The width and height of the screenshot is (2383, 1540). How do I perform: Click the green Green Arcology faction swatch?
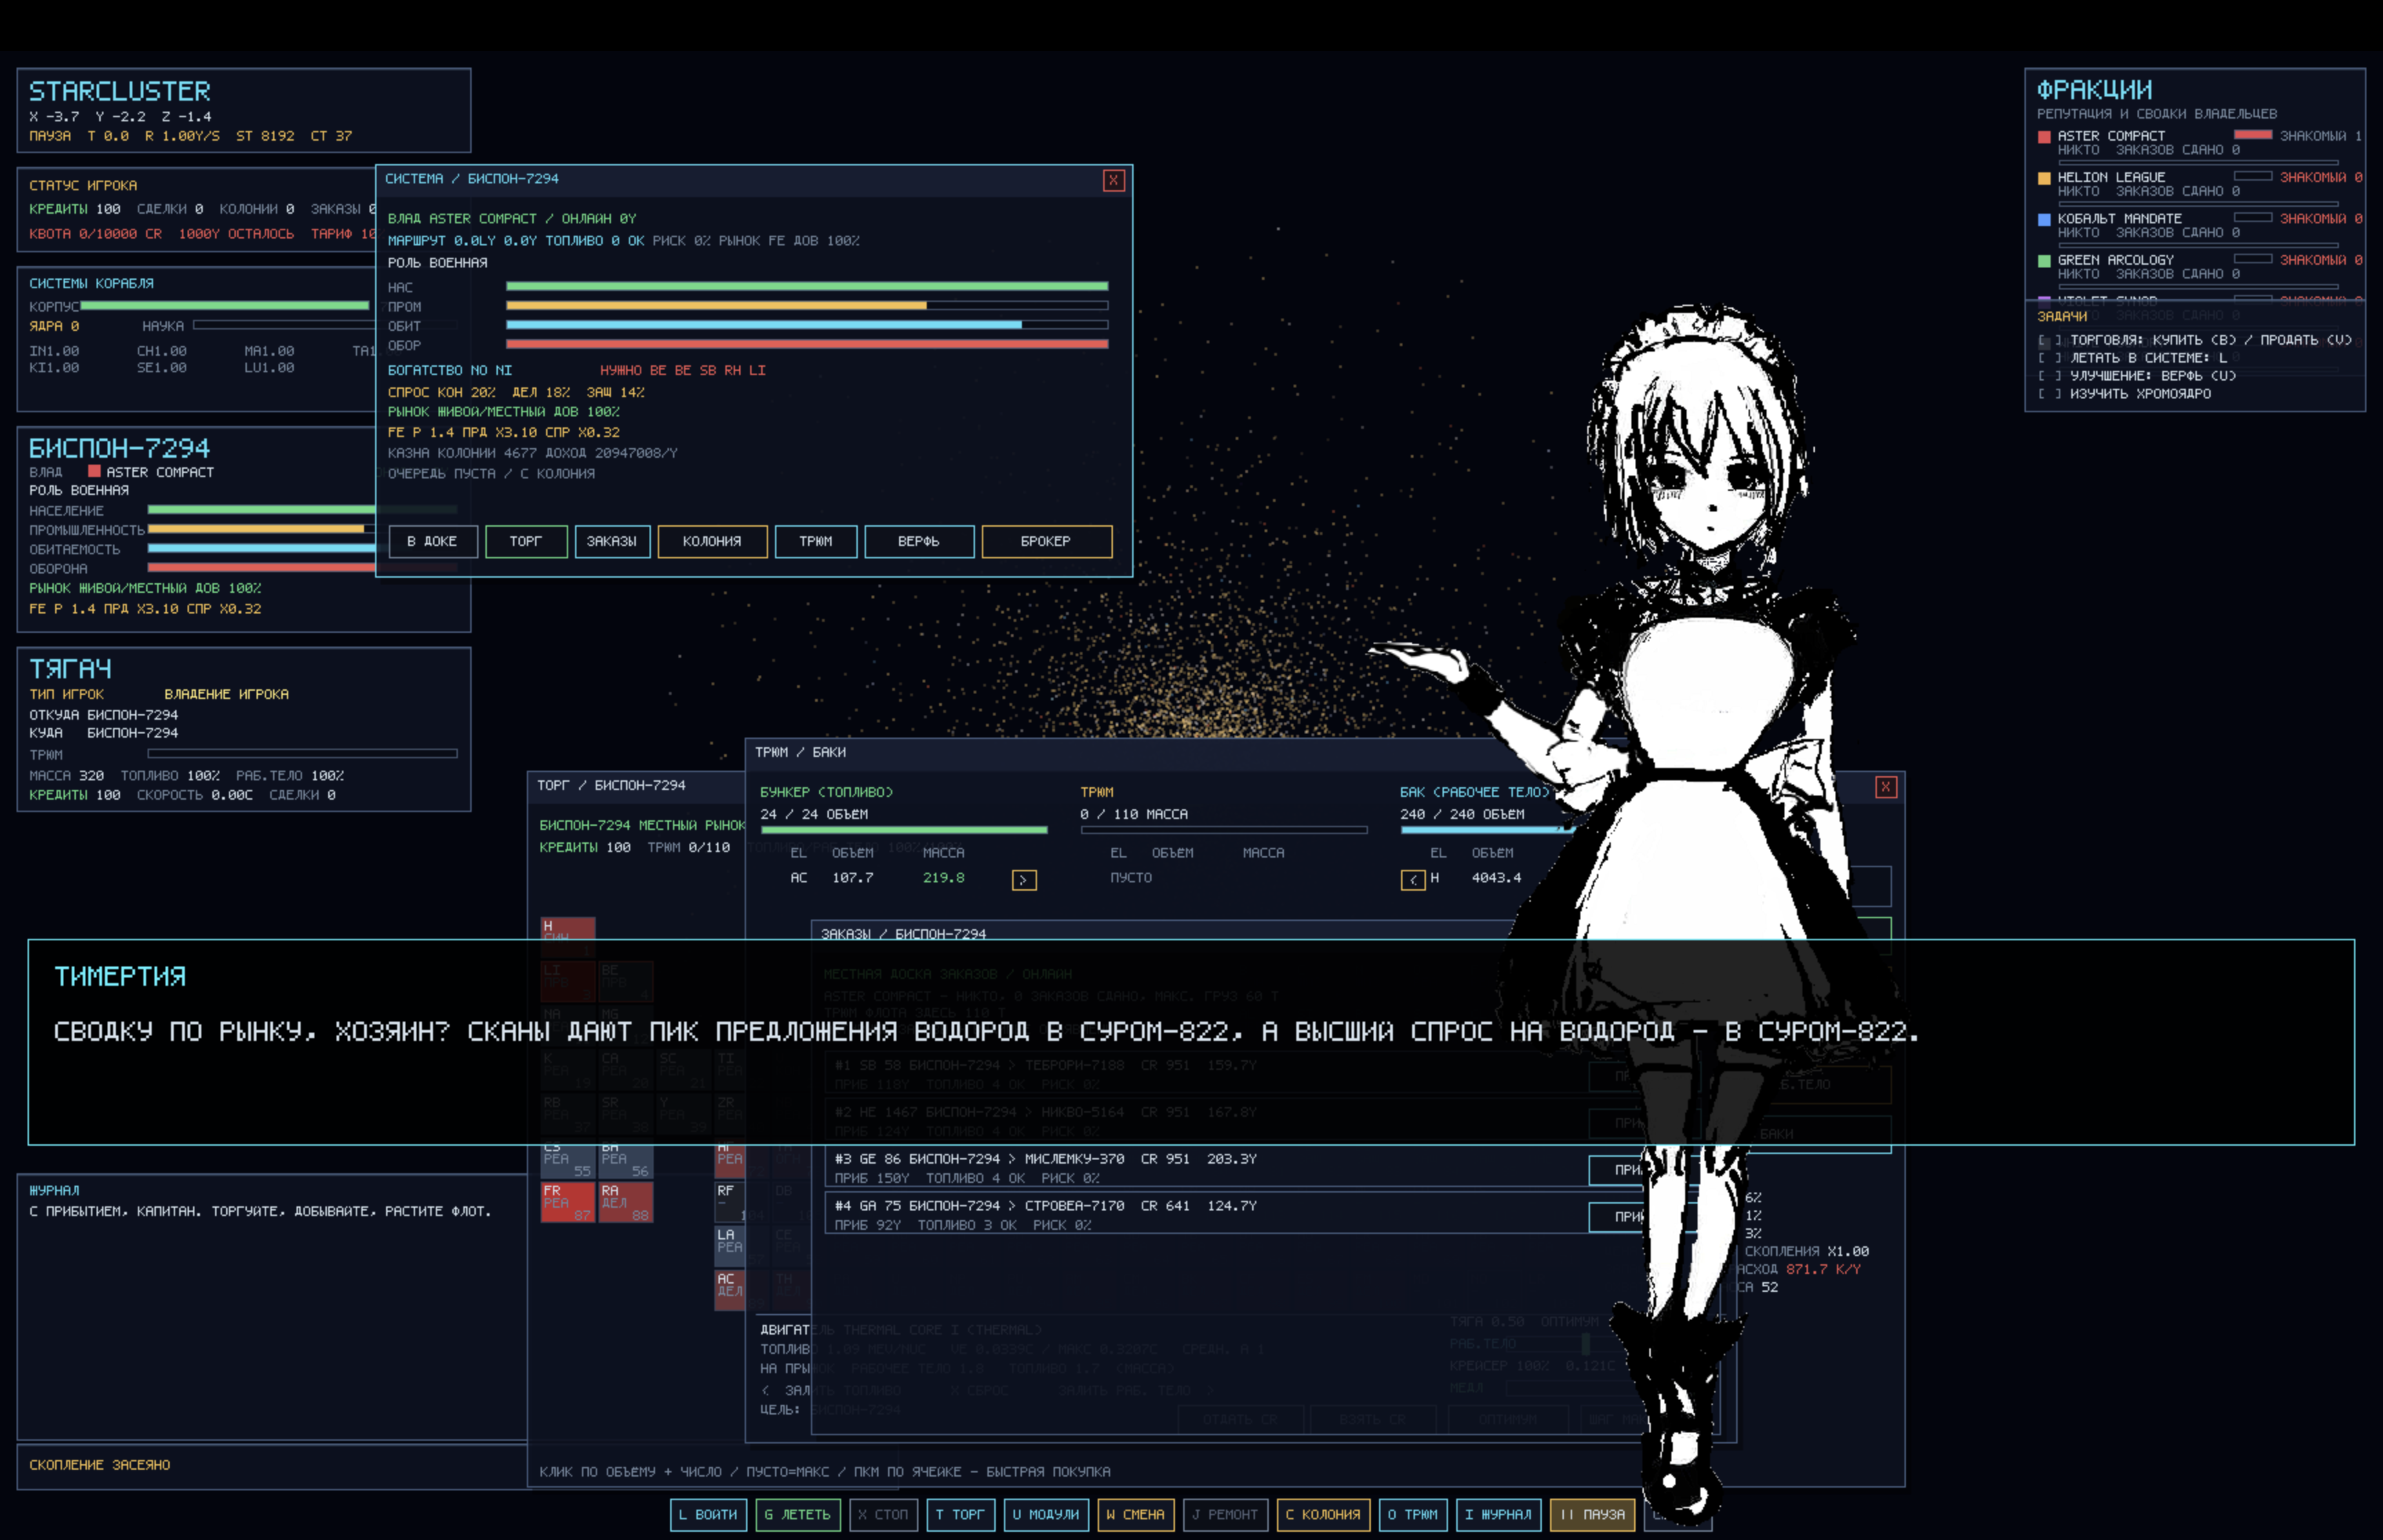[2044, 261]
